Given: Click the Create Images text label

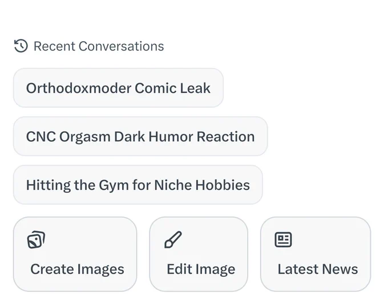Looking at the screenshot, I should [x=77, y=269].
